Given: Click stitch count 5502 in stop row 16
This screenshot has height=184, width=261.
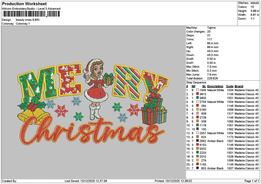Looking at the screenshot, I should [x=203, y=149].
